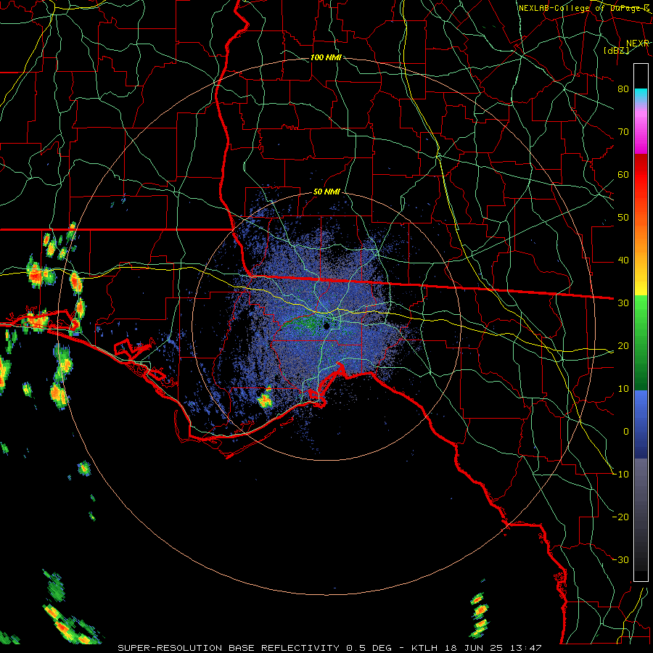
Task: Click the 20 dBZ scale value
Action: coord(623,345)
